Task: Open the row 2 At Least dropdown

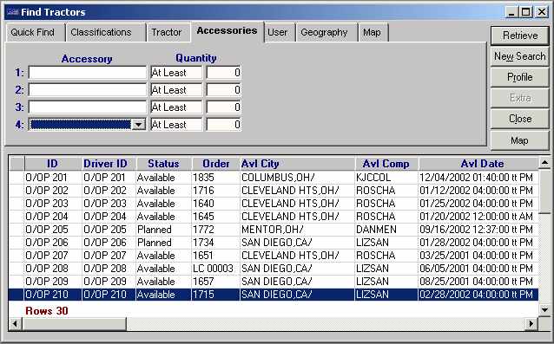Action: 176,90
